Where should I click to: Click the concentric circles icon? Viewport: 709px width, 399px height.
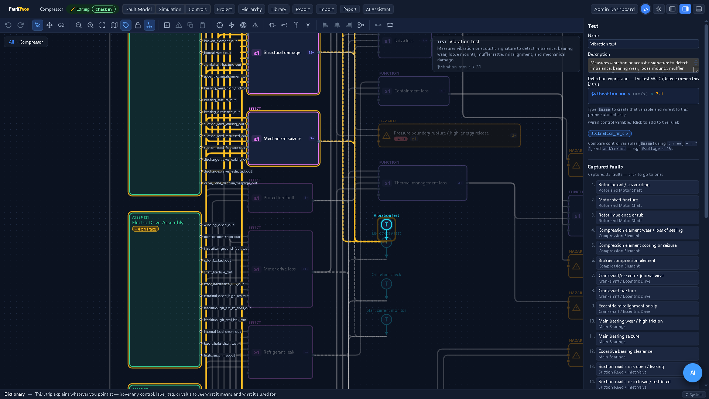tap(243, 25)
